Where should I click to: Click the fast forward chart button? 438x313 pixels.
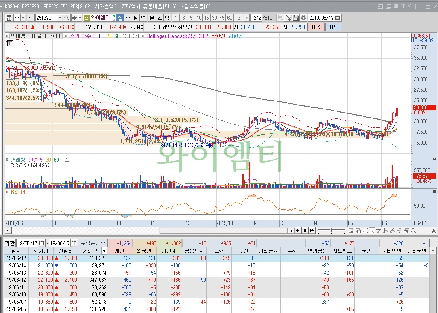pyautogui.click(x=312, y=231)
